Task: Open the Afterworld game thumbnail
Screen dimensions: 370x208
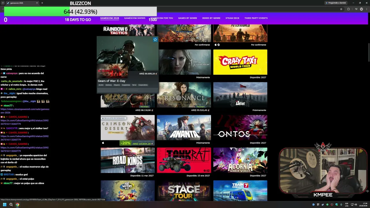Action: pyautogui.click(x=240, y=33)
